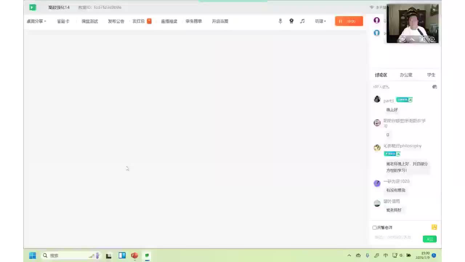Toggle the 只看老师 teacher-only checkbox

375,227
